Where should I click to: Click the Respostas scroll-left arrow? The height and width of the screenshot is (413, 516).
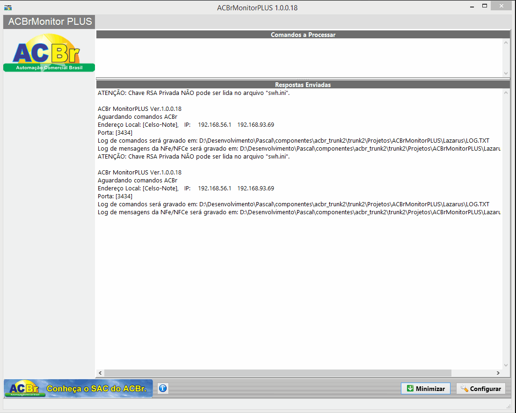pos(101,373)
